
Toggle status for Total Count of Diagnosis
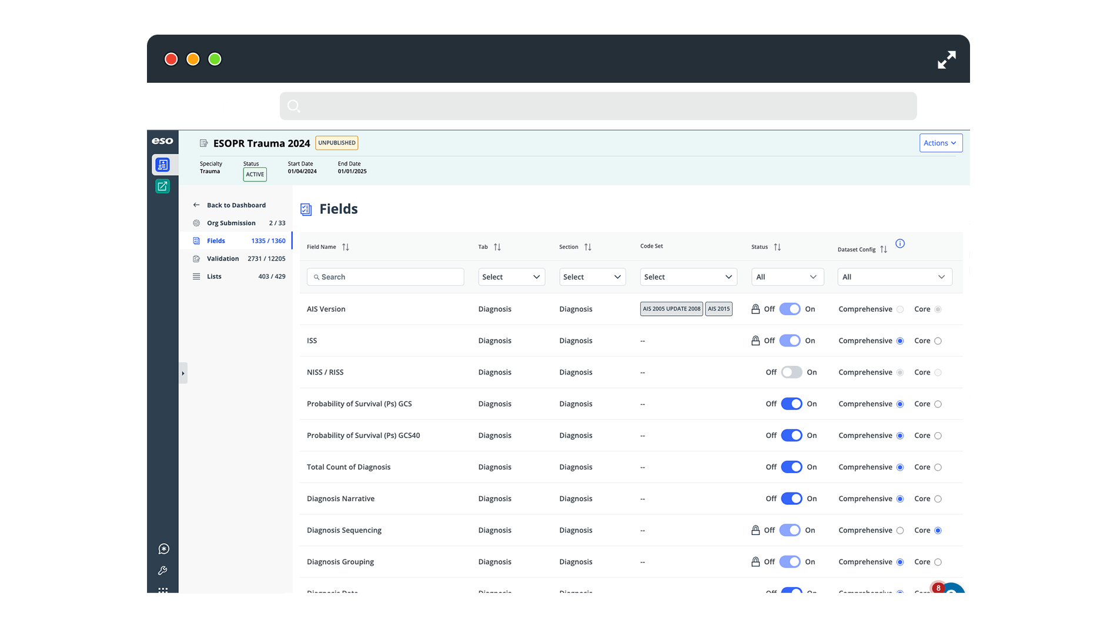(791, 467)
